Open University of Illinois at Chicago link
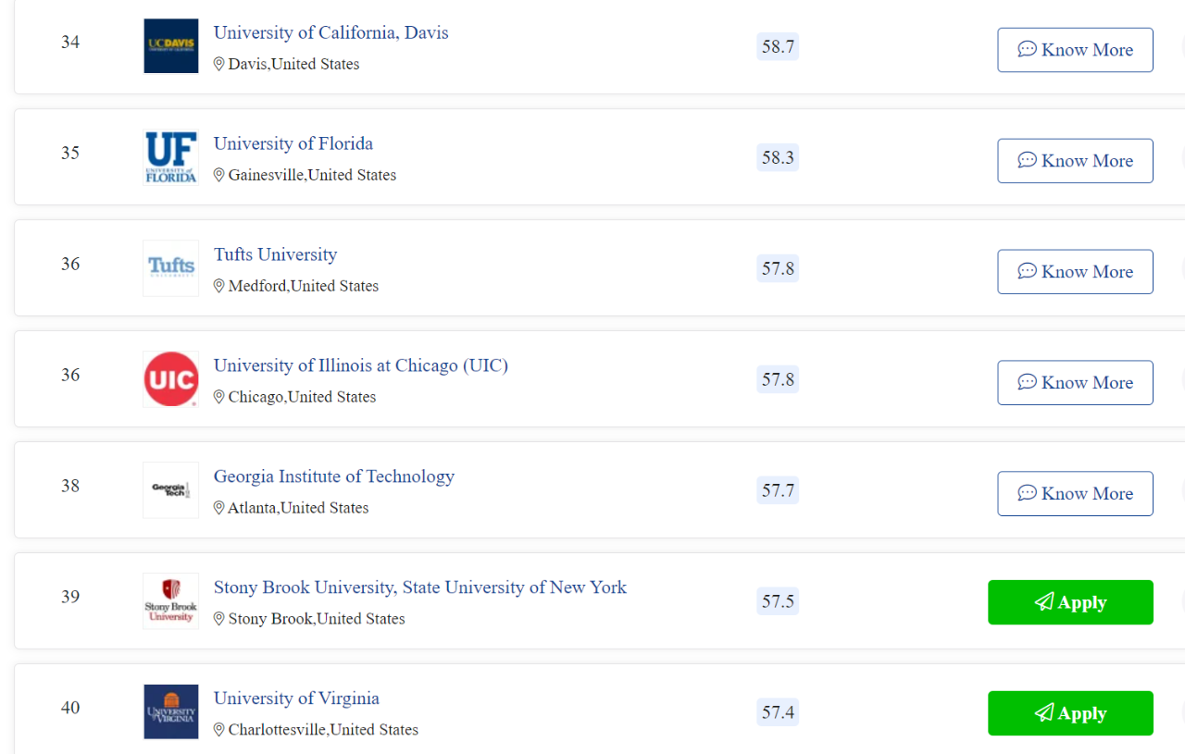Image resolution: width=1185 pixels, height=754 pixels. (x=361, y=365)
